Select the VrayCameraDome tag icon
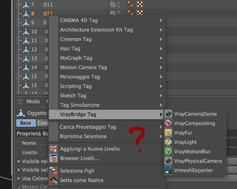Viewport: 237px width, 189px height. [168, 114]
